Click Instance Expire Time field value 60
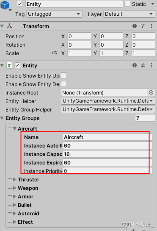The image size is (157, 231). click(x=107, y=163)
